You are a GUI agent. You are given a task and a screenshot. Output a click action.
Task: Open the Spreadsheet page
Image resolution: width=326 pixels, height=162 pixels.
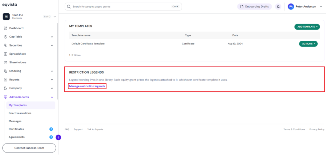18,54
